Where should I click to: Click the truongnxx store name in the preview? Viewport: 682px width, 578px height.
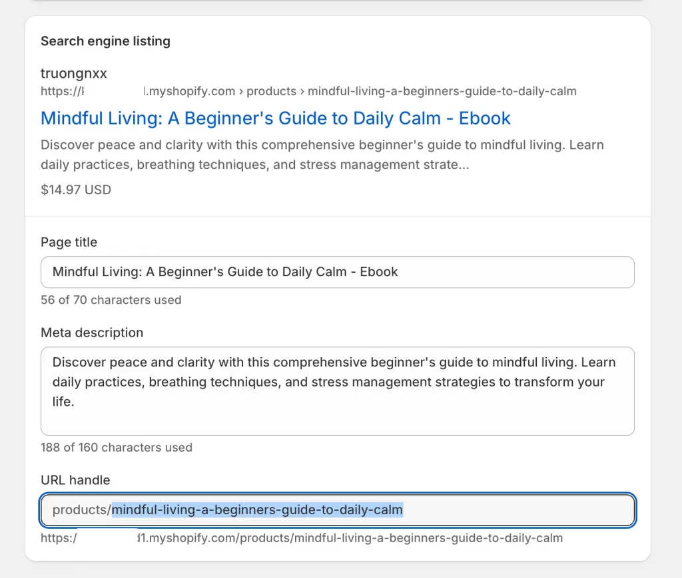(x=73, y=73)
